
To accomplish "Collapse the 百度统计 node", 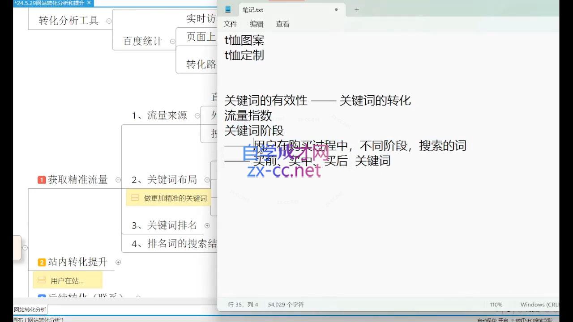I will pyautogui.click(x=172, y=41).
